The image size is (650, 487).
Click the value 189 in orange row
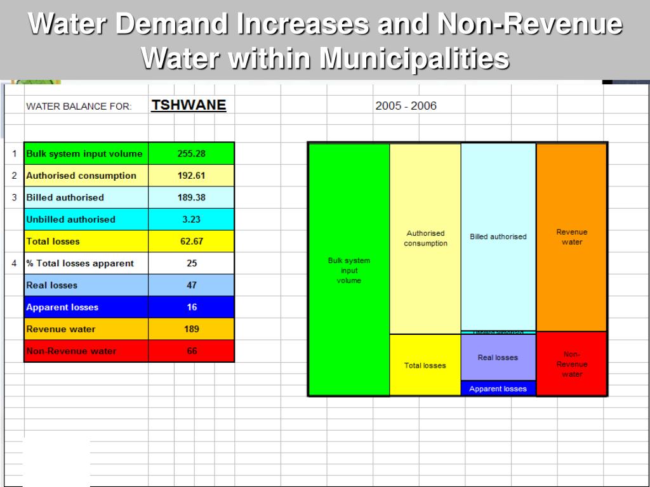[192, 329]
